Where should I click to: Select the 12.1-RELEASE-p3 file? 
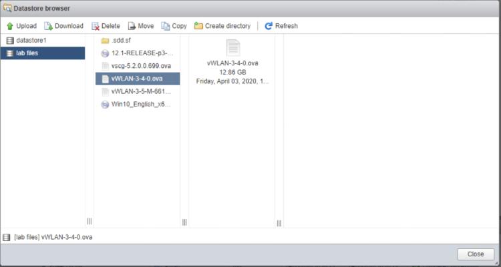(x=142, y=53)
